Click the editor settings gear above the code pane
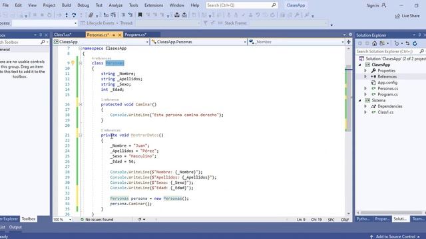The height and width of the screenshot is (239, 426). coord(351,35)
